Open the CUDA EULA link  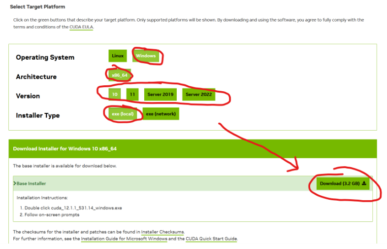point(81,27)
